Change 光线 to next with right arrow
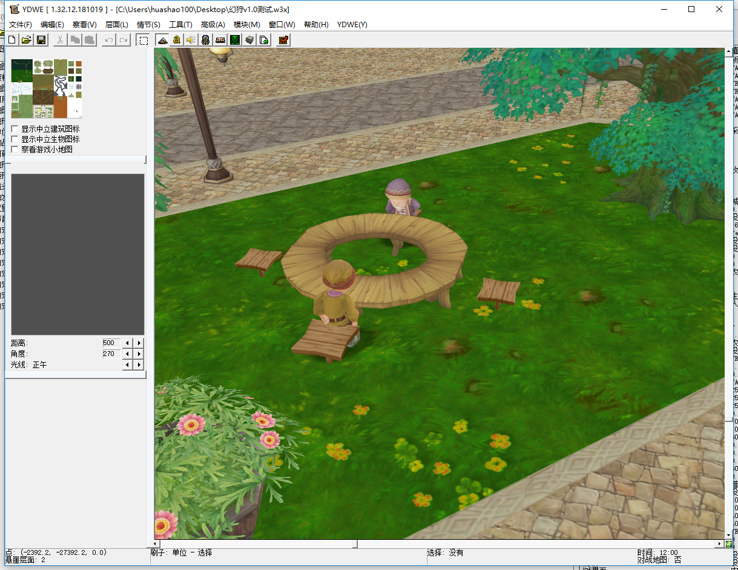The width and height of the screenshot is (738, 570). pyautogui.click(x=139, y=364)
